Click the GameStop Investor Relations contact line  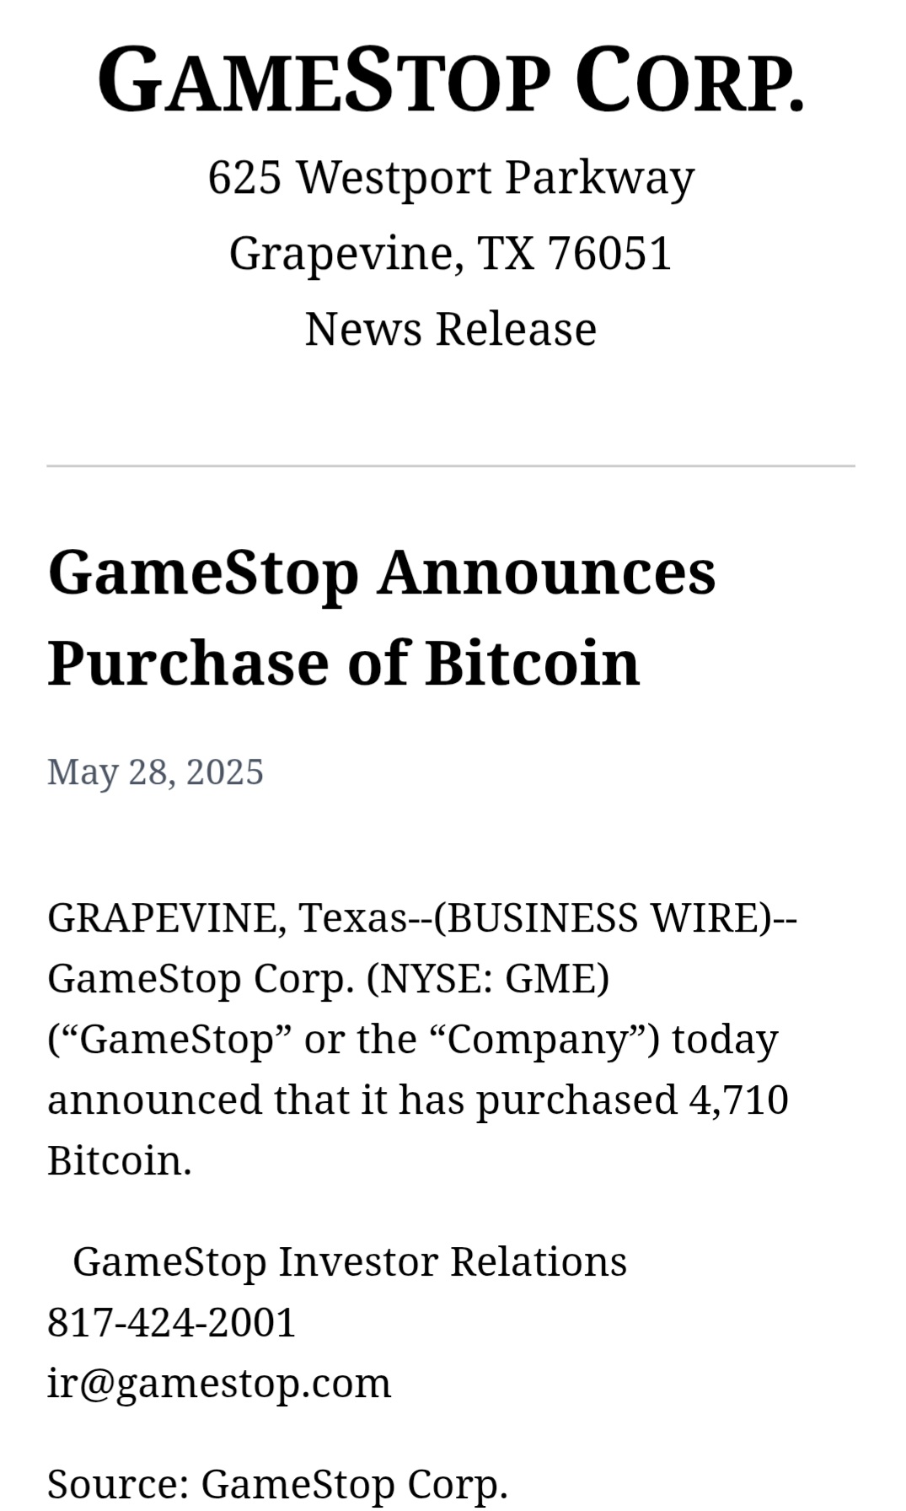[x=350, y=1262]
